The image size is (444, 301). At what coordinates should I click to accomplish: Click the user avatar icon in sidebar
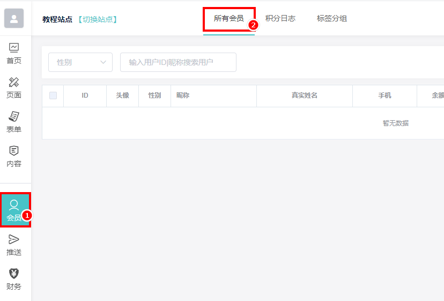coord(14,18)
